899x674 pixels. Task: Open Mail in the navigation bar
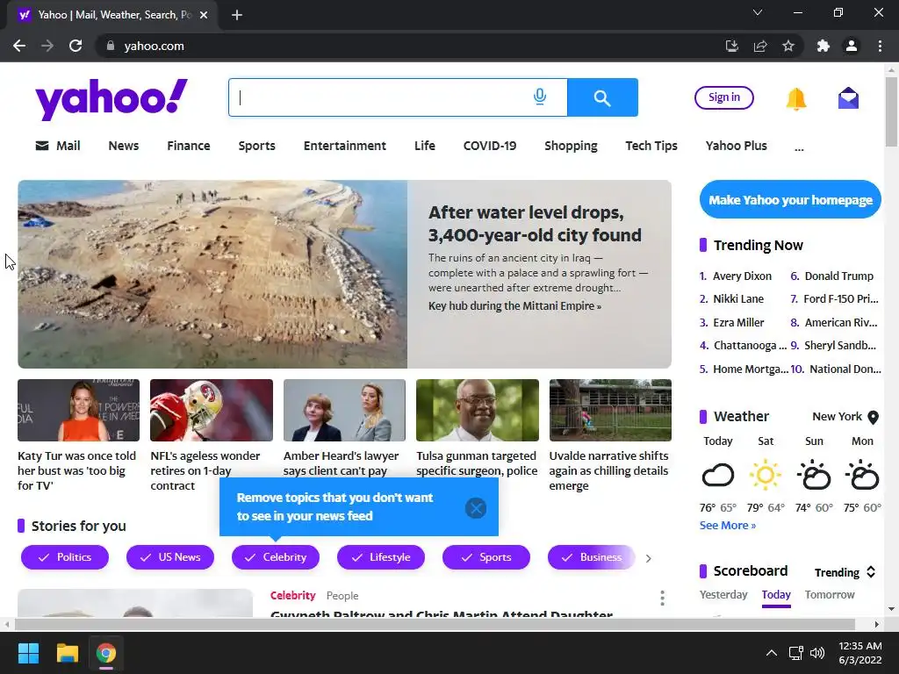[x=58, y=146]
